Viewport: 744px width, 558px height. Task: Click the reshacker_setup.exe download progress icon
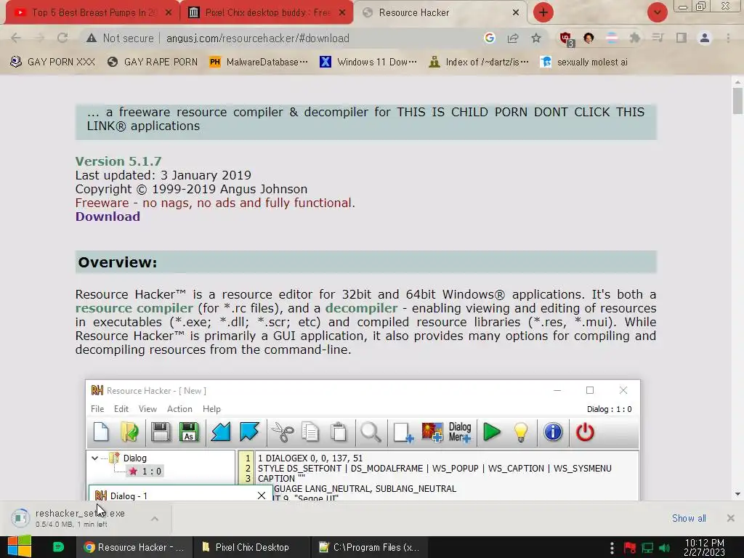[20, 518]
